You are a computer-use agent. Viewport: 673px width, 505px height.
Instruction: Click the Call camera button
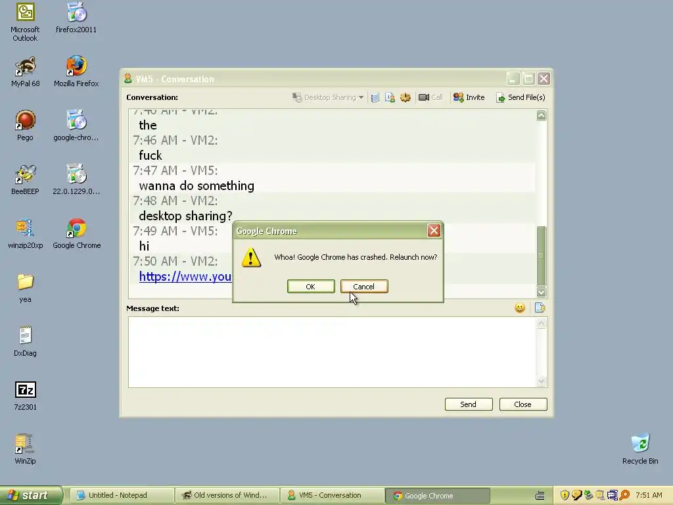430,97
